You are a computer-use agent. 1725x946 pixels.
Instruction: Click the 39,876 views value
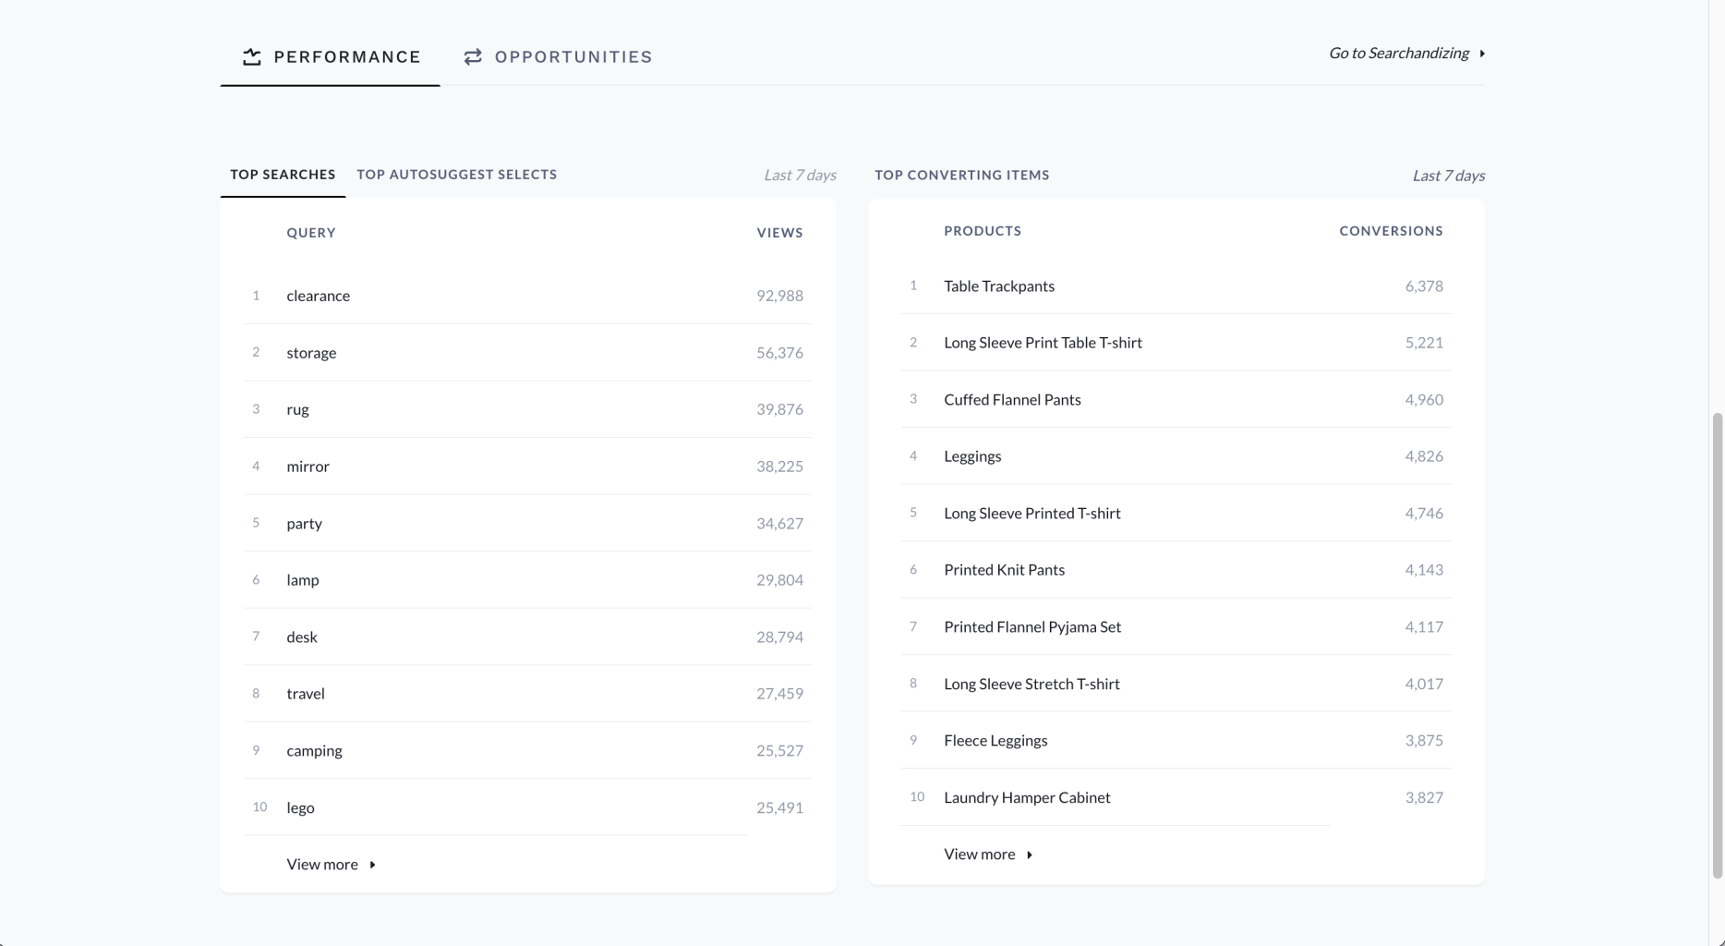pos(779,409)
